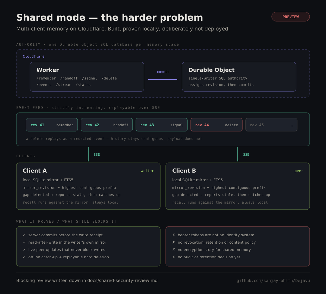
Task: Click the /remember endpoint text
Action: click(46, 78)
